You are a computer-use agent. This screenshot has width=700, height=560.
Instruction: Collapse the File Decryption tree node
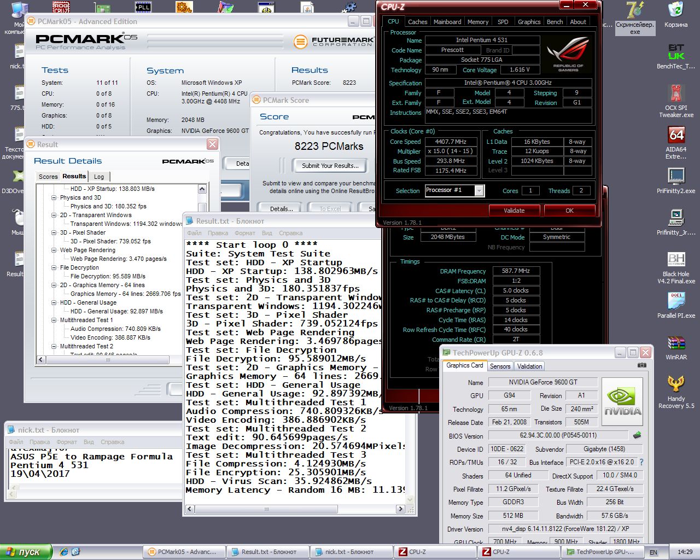point(54,267)
